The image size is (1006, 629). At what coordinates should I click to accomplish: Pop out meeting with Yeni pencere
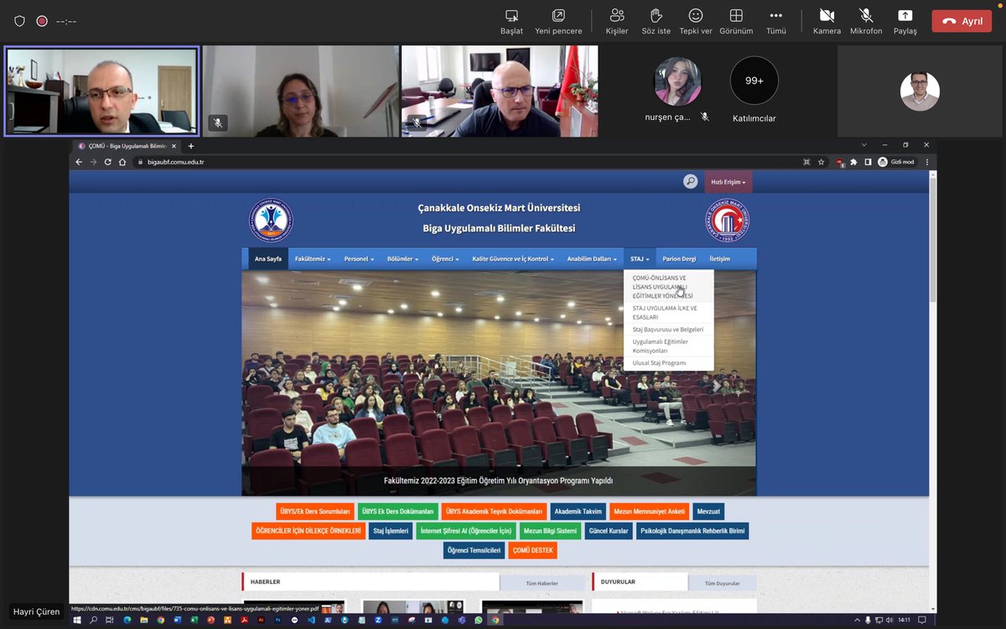[558, 22]
